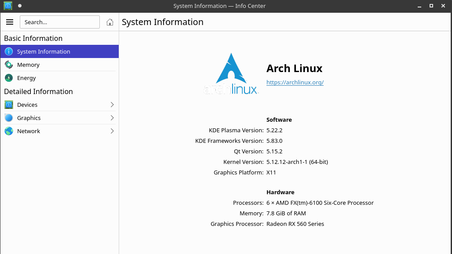Open the Graphics entry label
Screen dimensions: 452x254
pyautogui.click(x=29, y=118)
